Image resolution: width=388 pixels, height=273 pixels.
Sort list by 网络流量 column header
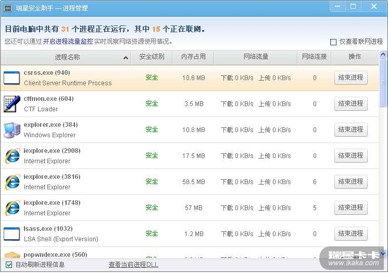(255, 57)
